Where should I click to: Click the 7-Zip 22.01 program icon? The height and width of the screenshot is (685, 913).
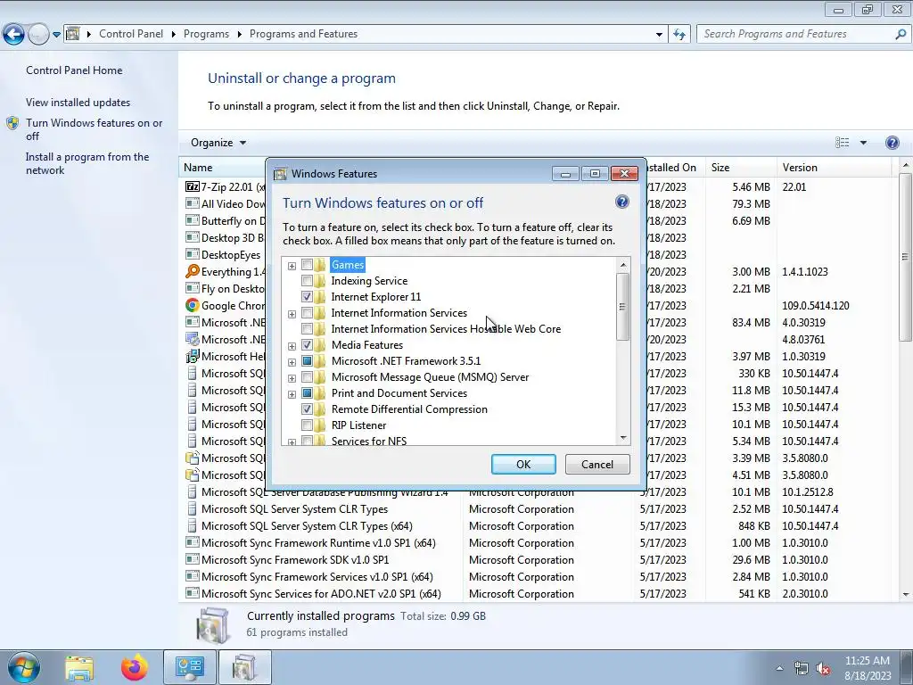click(x=193, y=186)
